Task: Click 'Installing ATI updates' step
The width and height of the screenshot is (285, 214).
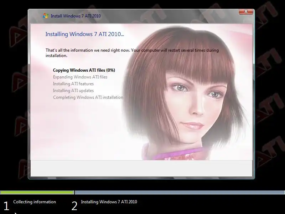Action: coord(73,91)
